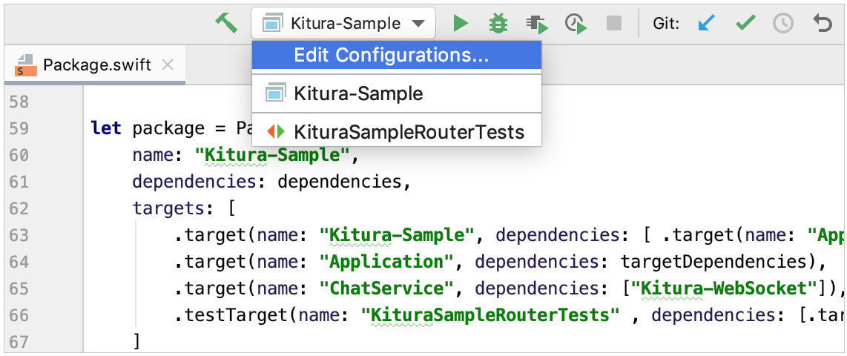Run with coverage icon

pyautogui.click(x=537, y=24)
